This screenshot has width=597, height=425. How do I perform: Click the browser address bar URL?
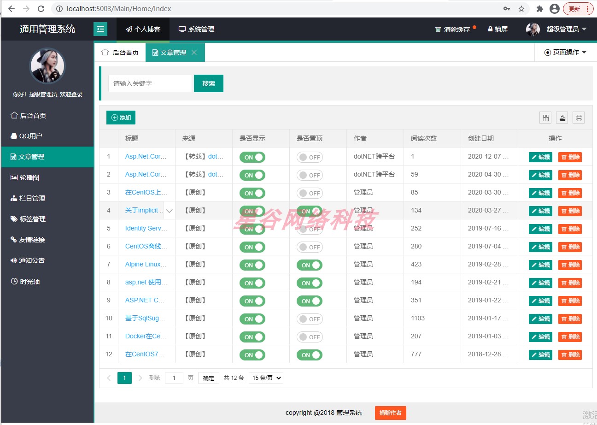click(x=119, y=9)
